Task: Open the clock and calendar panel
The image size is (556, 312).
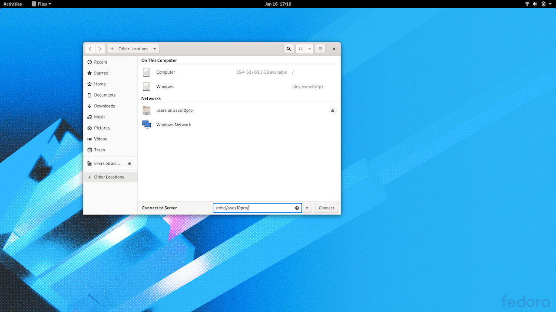Action: pos(278,4)
